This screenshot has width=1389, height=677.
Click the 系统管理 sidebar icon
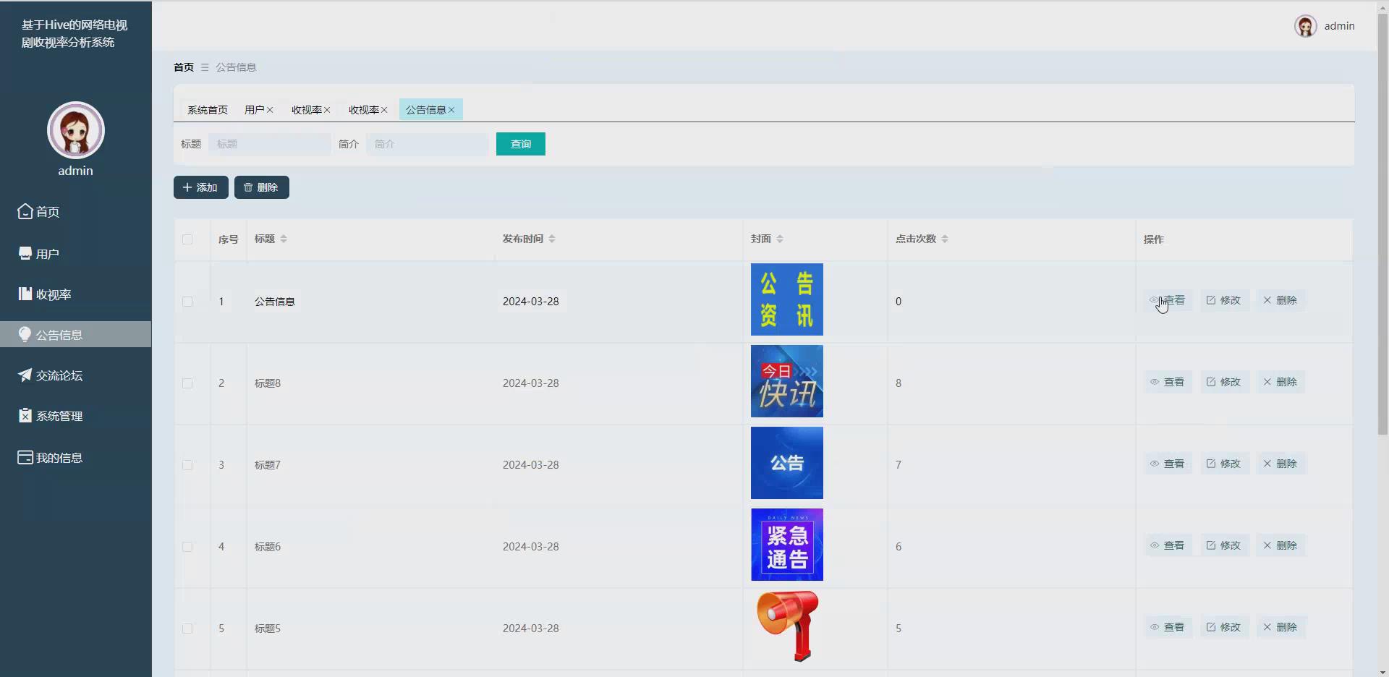[x=25, y=415]
